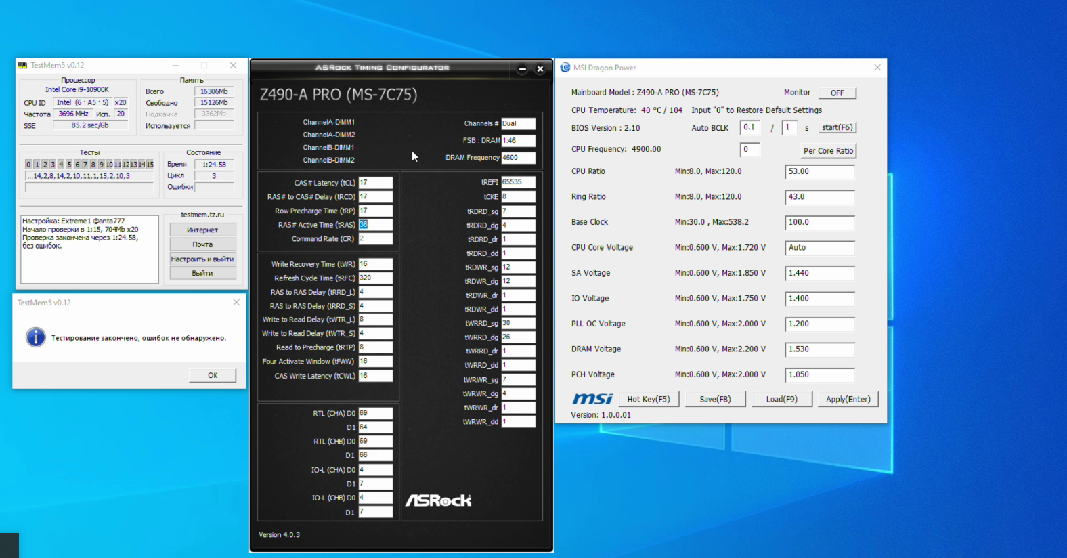Click start(F6) for Auto BCLK
This screenshot has height=558, width=1067.
(x=837, y=127)
